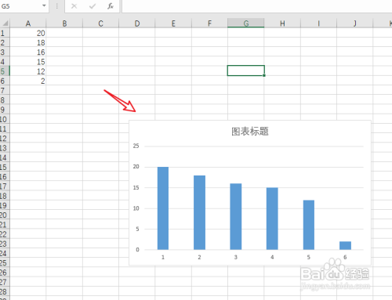Click cell A4 containing 15
The image size is (392, 300).
[28, 62]
